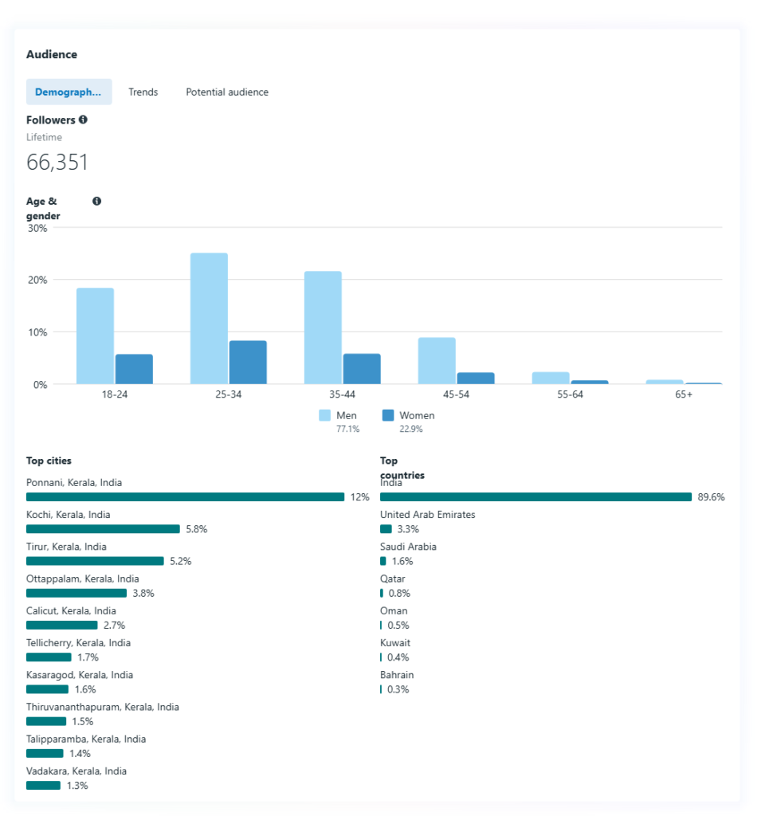The image size is (769, 816).
Task: Click the Ottappalam, Kerala city bar
Action: tap(77, 593)
